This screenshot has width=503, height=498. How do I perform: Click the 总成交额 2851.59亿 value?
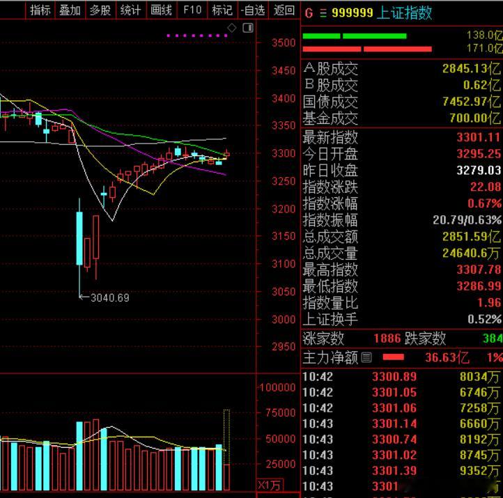[x=471, y=237]
